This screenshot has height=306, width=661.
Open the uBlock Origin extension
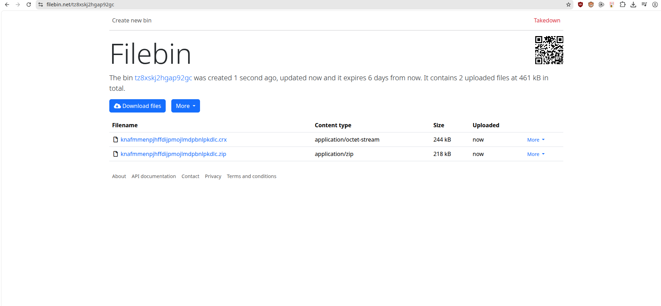(580, 5)
